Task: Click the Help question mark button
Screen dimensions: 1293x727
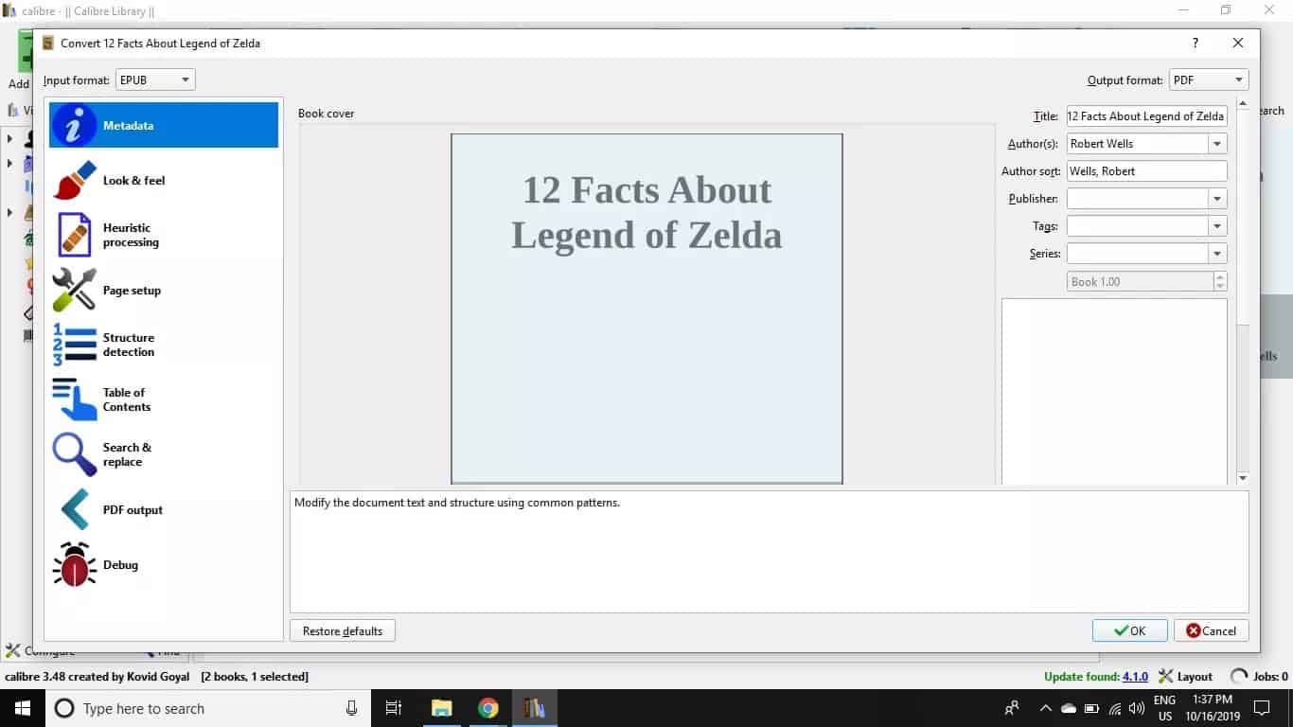Action: [x=1196, y=43]
